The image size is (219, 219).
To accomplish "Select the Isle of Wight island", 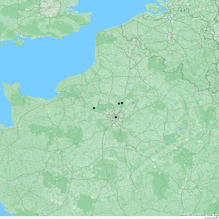I will (19, 43).
